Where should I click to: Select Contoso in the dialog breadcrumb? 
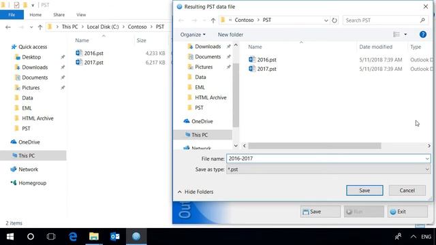(244, 20)
